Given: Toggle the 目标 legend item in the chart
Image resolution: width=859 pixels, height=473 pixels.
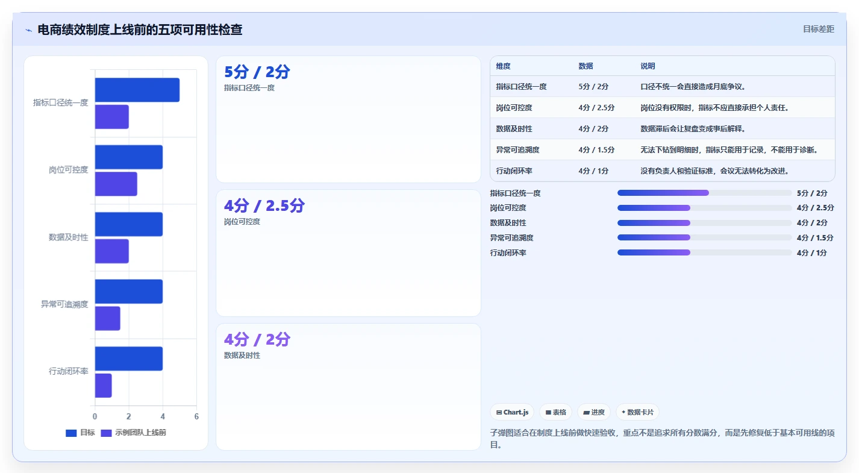Looking at the screenshot, I should (80, 433).
